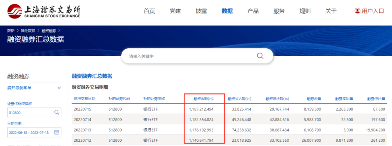Click the buy amount 33,825,414
The image size is (392, 146).
click(x=241, y=109)
